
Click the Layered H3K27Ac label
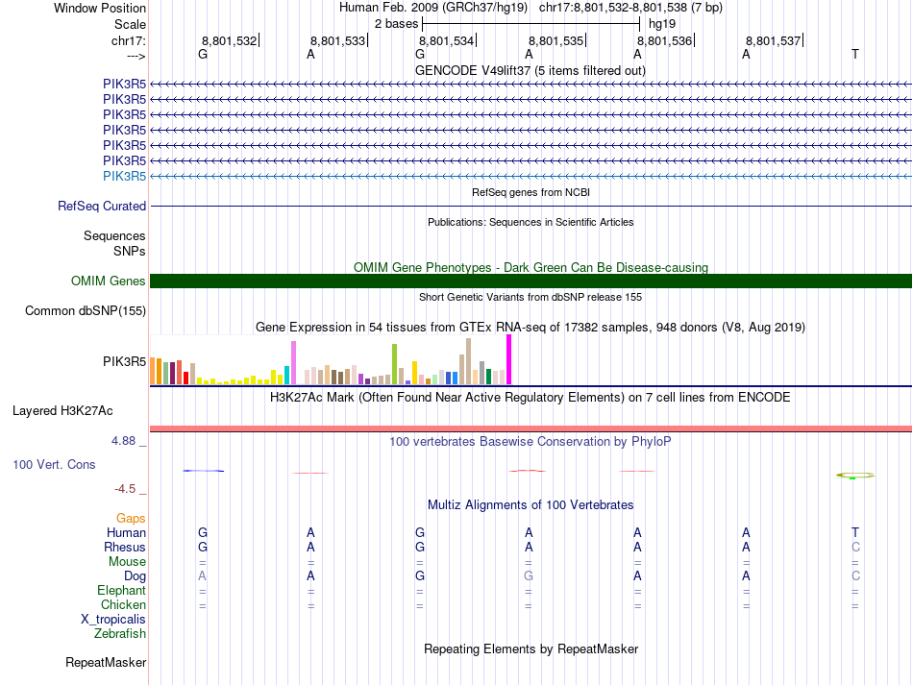tap(62, 411)
